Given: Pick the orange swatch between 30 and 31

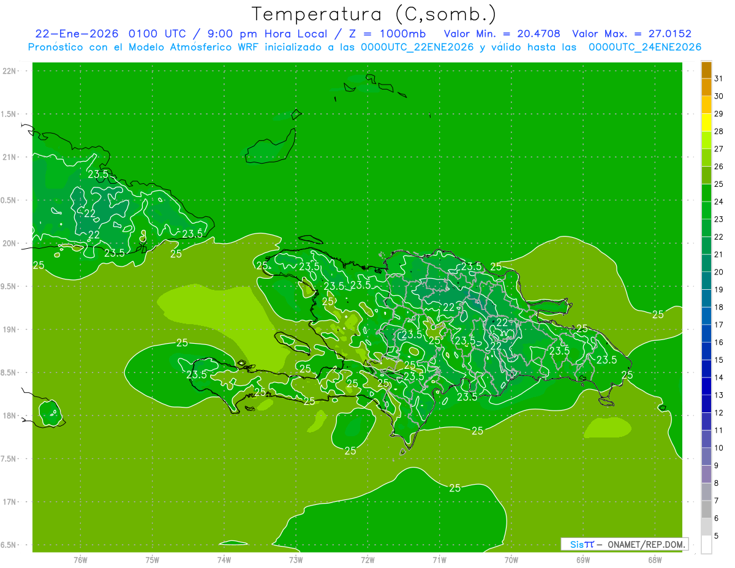Looking at the screenshot, I should pos(706,88).
